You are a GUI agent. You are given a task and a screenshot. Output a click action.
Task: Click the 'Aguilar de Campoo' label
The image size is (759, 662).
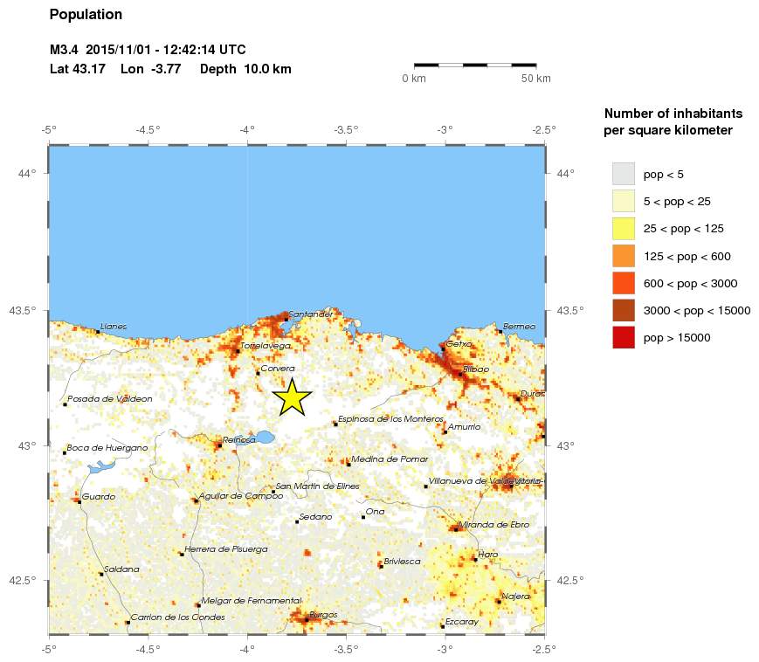[x=241, y=495]
